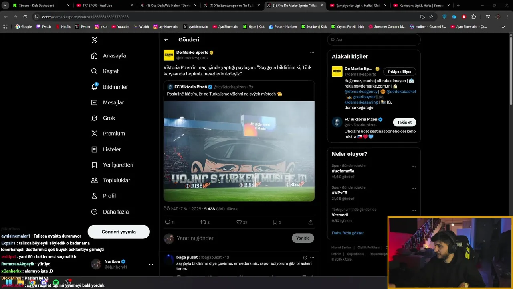The width and height of the screenshot is (513, 289).
Task: Switch to X'te DarkWeb Haber tab
Action: [x=168, y=6]
